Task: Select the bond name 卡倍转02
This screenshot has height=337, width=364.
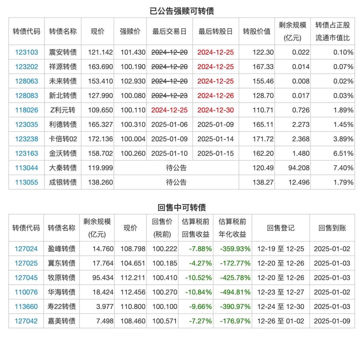Action: pyautogui.click(x=63, y=139)
